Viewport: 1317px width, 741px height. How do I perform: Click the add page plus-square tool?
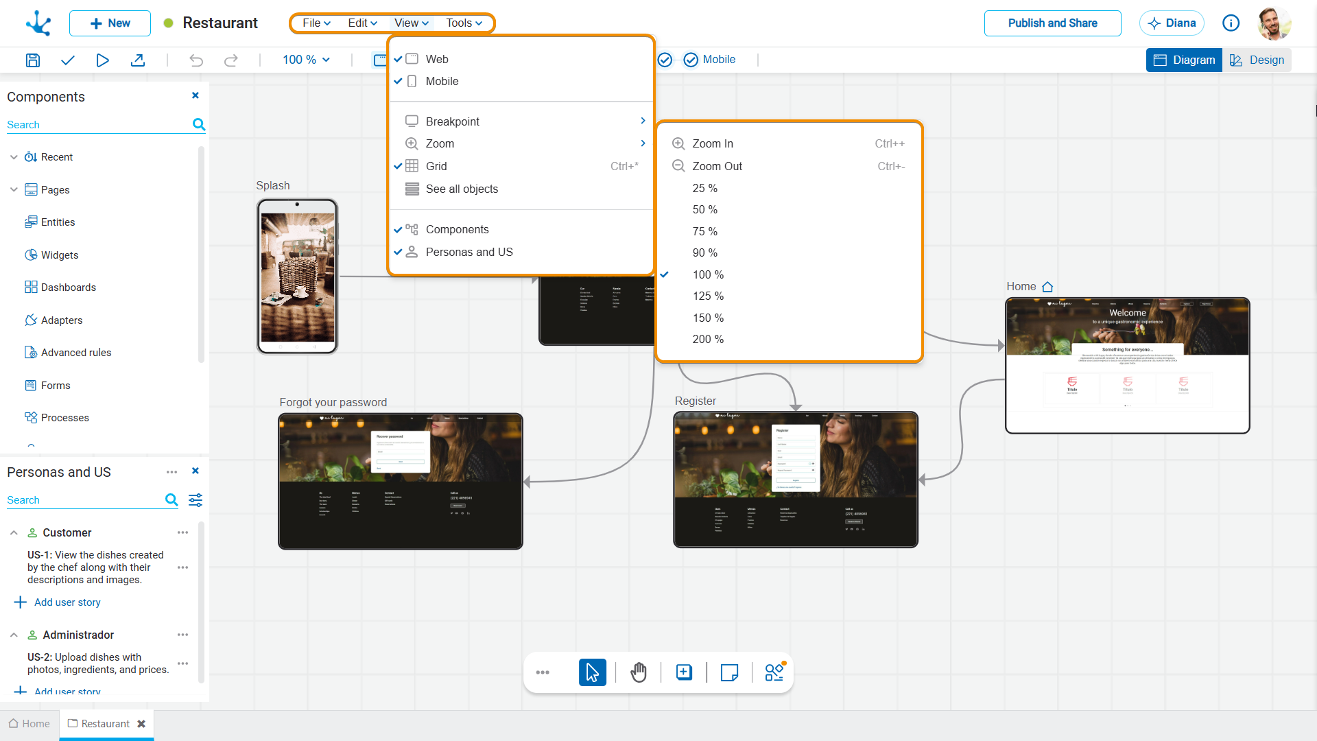click(684, 672)
